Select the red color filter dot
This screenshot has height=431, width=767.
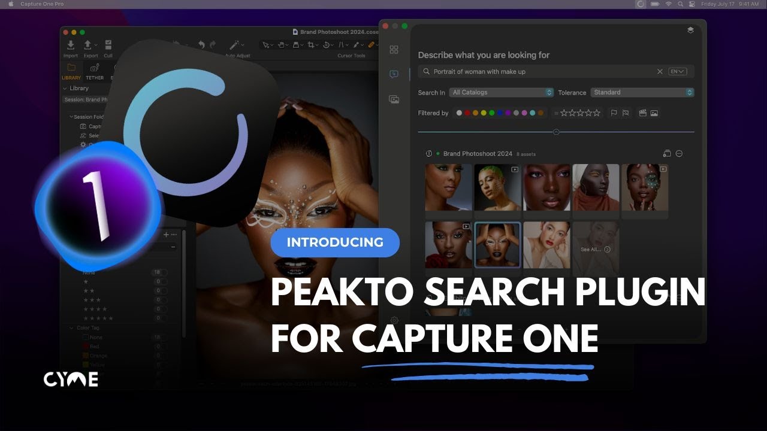pyautogui.click(x=467, y=113)
